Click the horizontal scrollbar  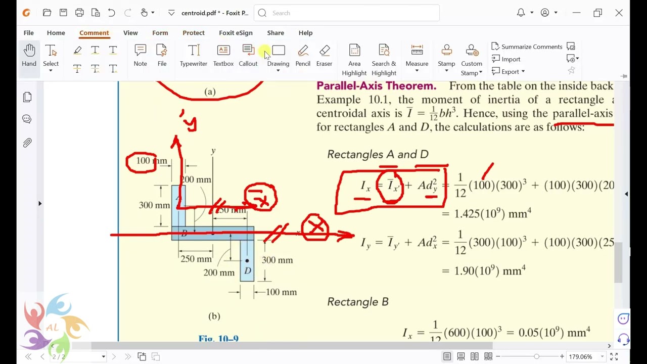292,346
